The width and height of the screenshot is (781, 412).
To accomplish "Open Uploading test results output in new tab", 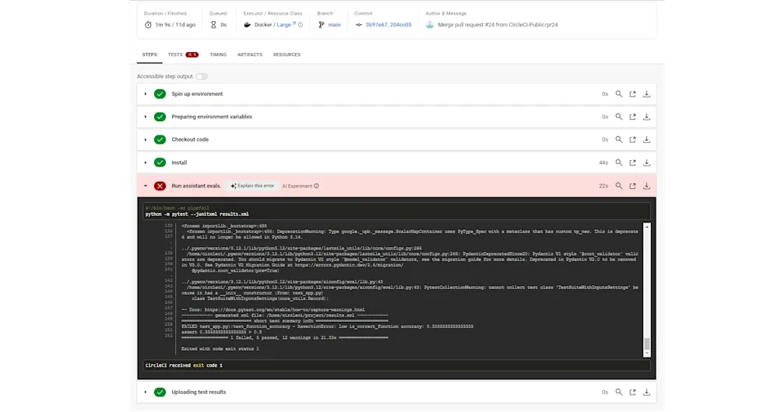I will [632, 392].
